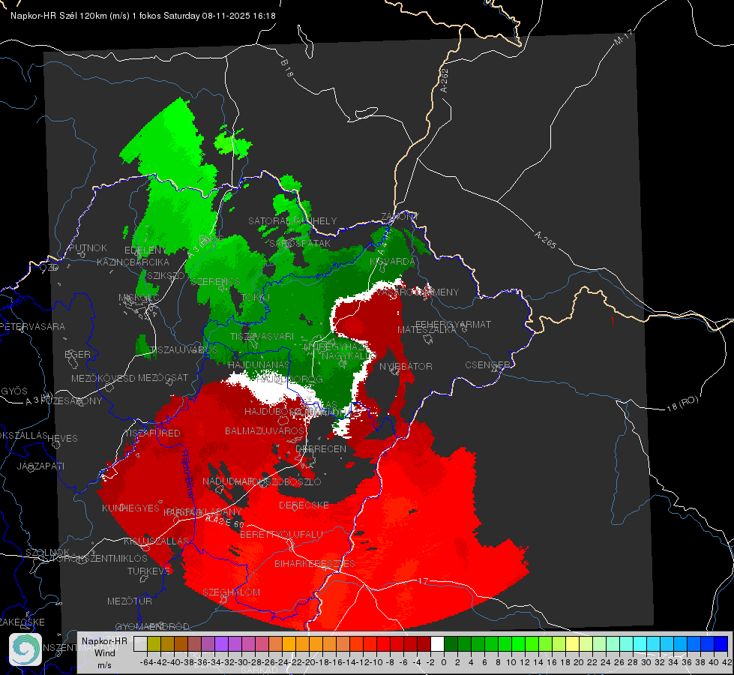Choose the violet swatch between -34 and -32
The image size is (734, 675).
click(x=221, y=644)
